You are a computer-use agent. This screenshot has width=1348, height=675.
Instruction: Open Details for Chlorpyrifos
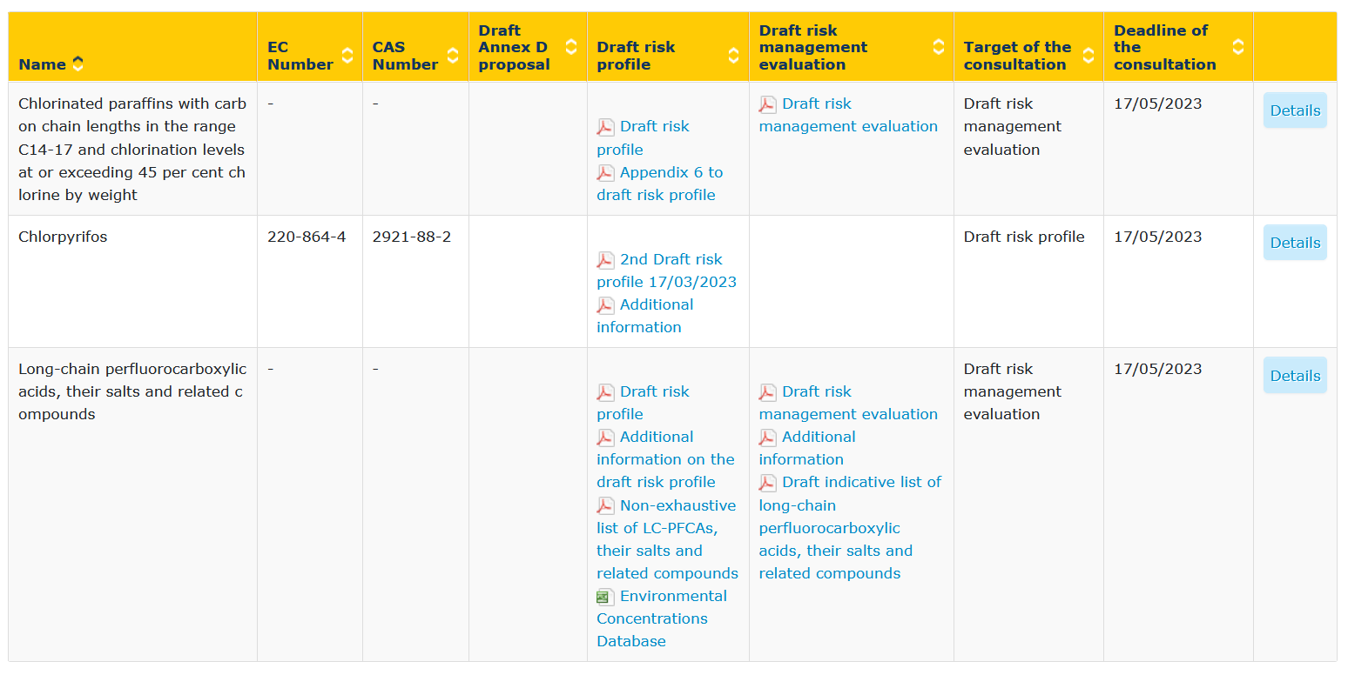[1294, 243]
